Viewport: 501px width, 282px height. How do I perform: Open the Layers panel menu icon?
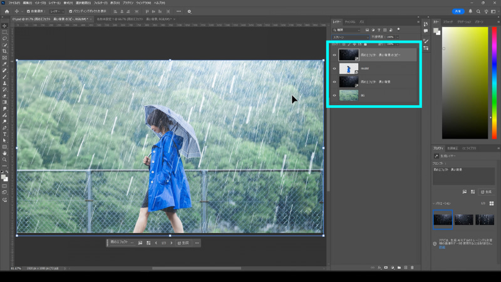[x=418, y=22]
